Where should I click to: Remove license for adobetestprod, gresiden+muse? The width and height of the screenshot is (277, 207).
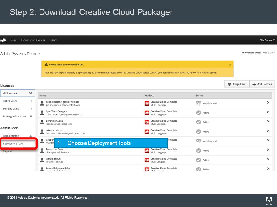point(268,102)
